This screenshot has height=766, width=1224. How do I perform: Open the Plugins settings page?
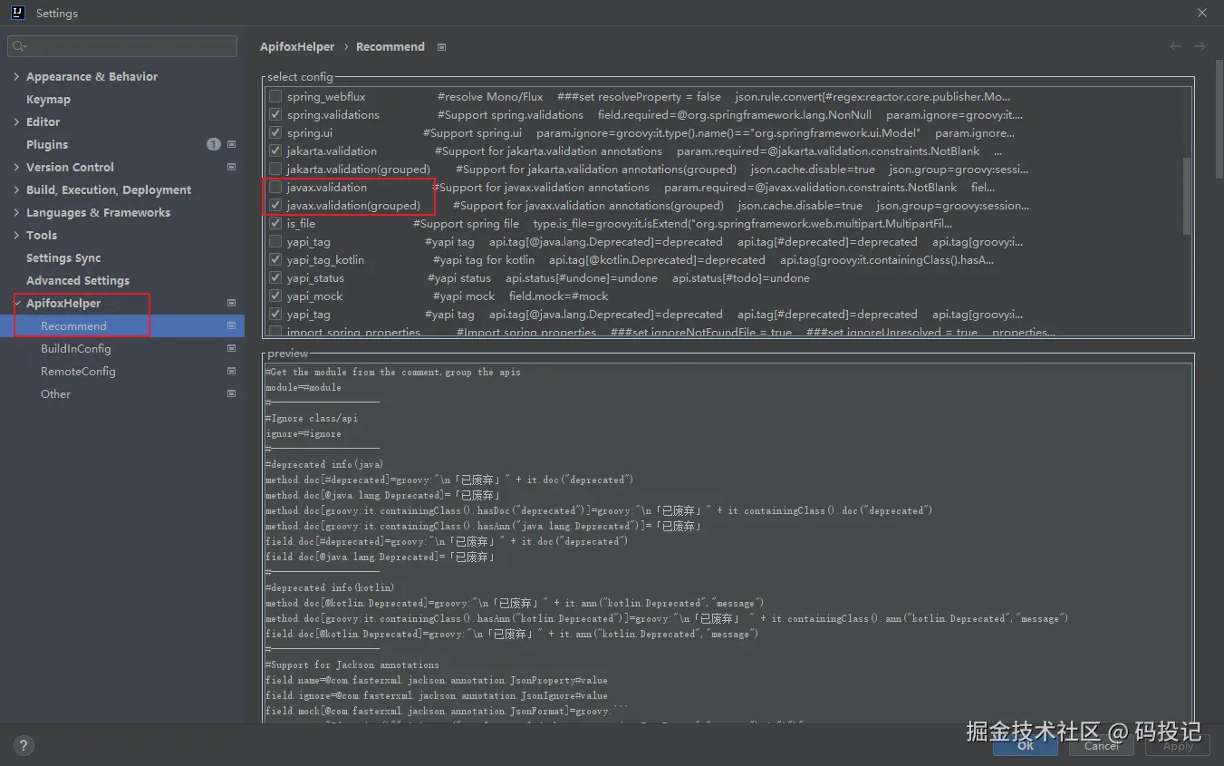coord(47,144)
